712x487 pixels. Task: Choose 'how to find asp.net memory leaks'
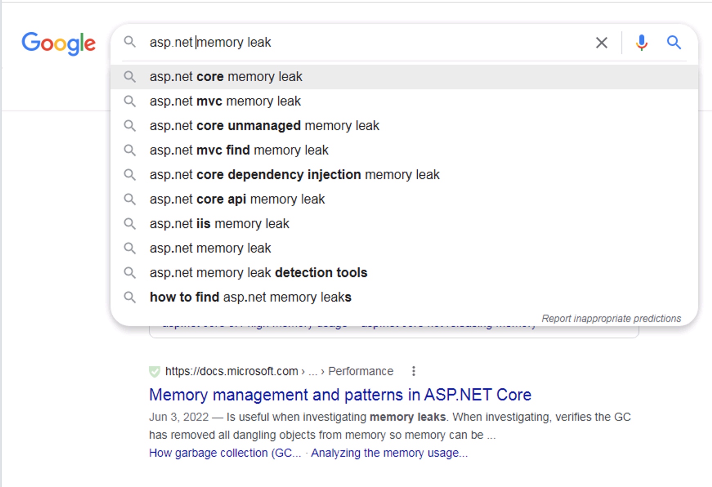pos(404,297)
